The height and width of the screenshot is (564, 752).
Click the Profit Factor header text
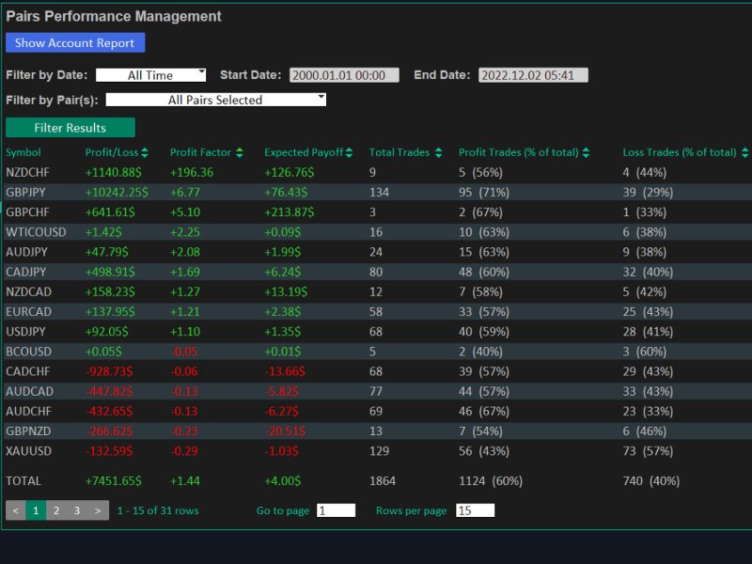point(200,152)
